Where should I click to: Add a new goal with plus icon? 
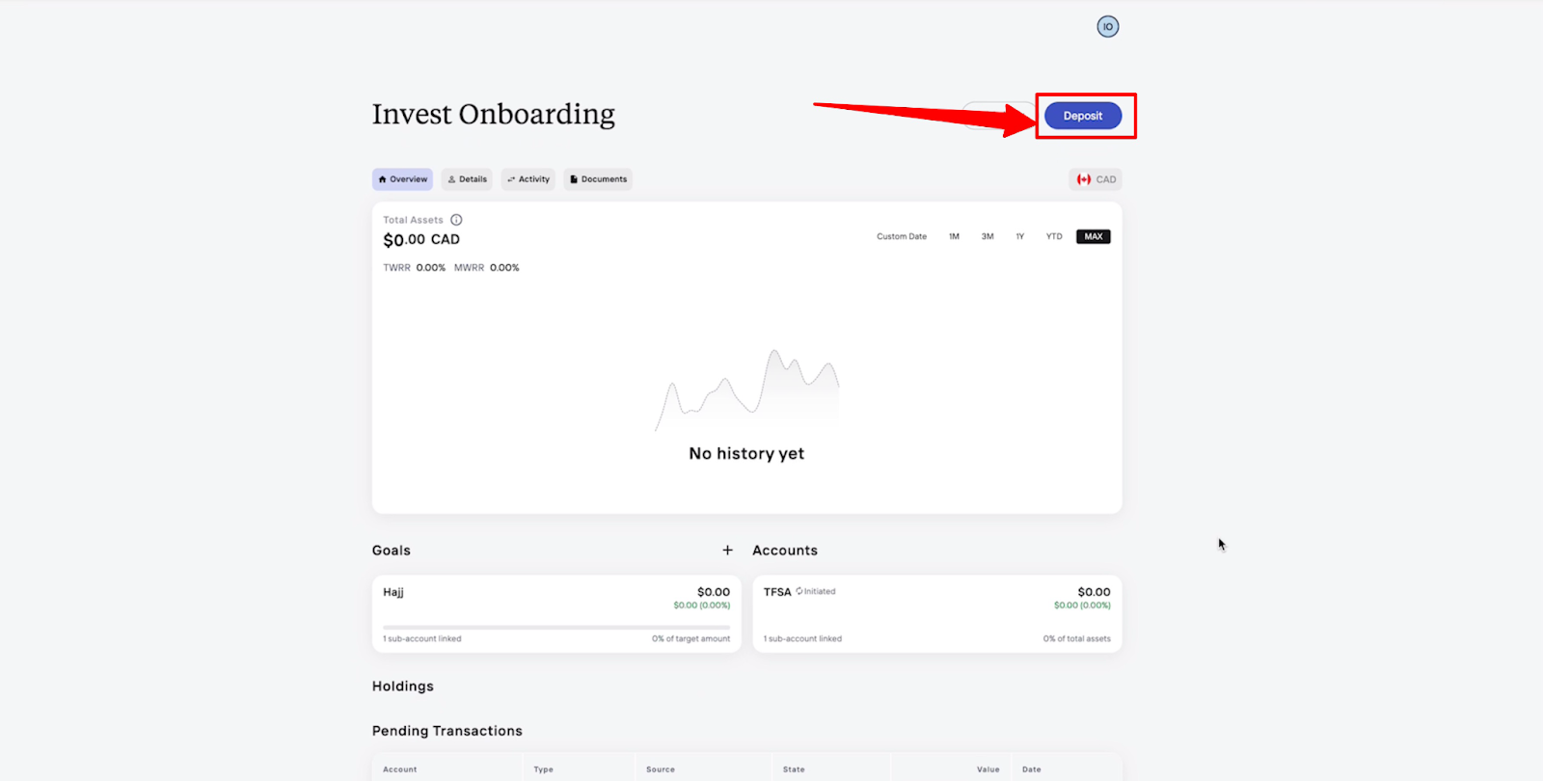pyautogui.click(x=727, y=550)
